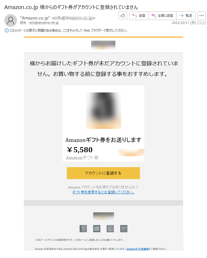Click the アカウントに登録する yellow button
207x258 pixels.
pos(103,173)
